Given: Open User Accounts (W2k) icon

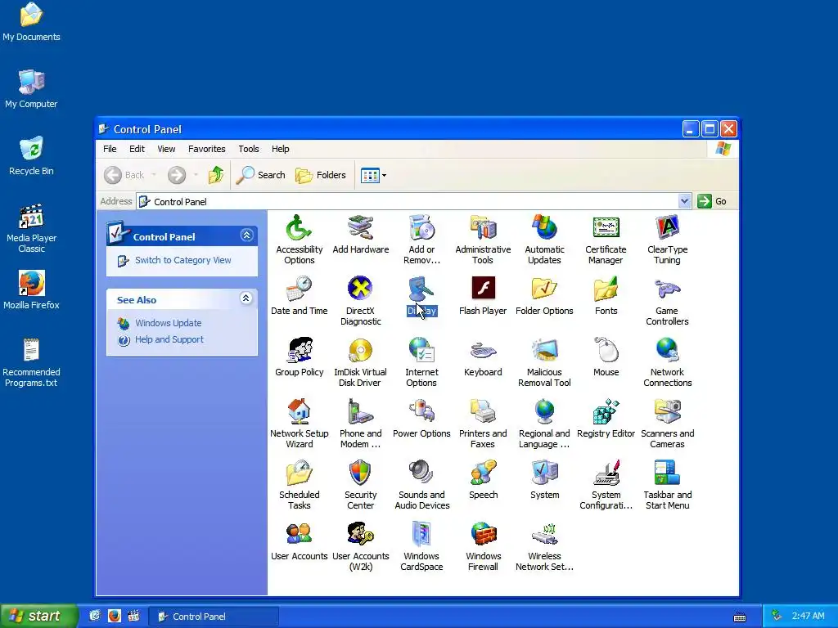Looking at the screenshot, I should click(x=360, y=535).
